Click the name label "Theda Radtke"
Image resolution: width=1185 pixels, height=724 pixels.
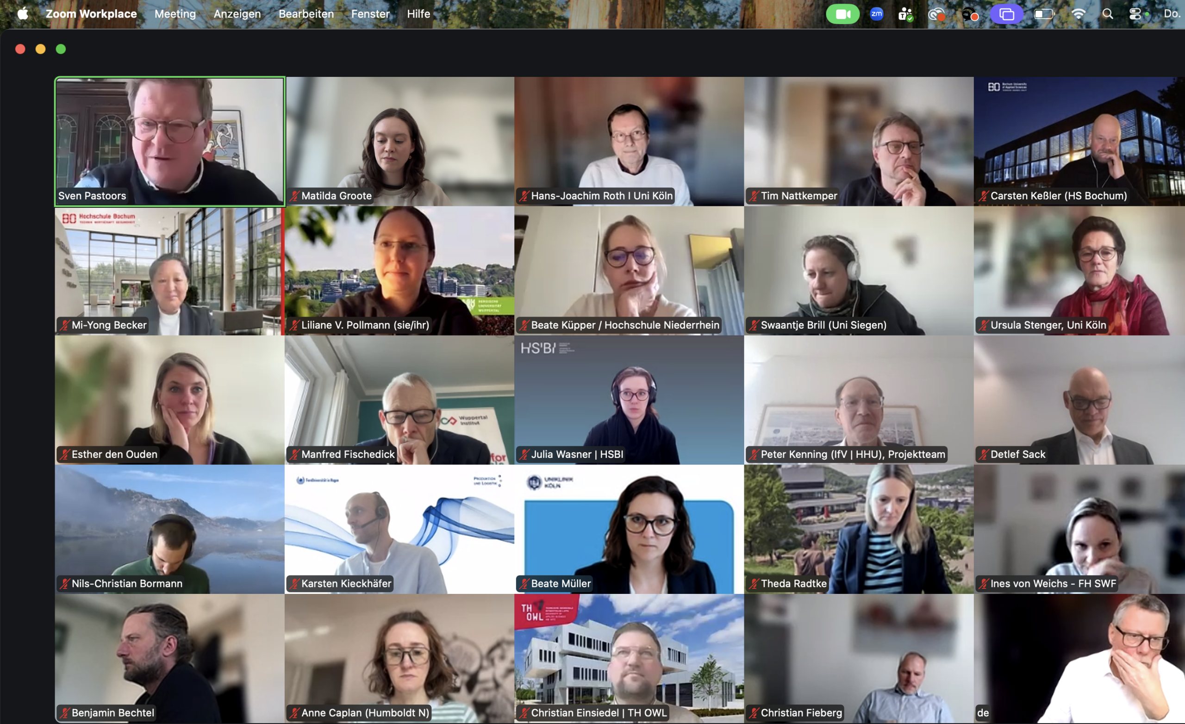point(793,584)
